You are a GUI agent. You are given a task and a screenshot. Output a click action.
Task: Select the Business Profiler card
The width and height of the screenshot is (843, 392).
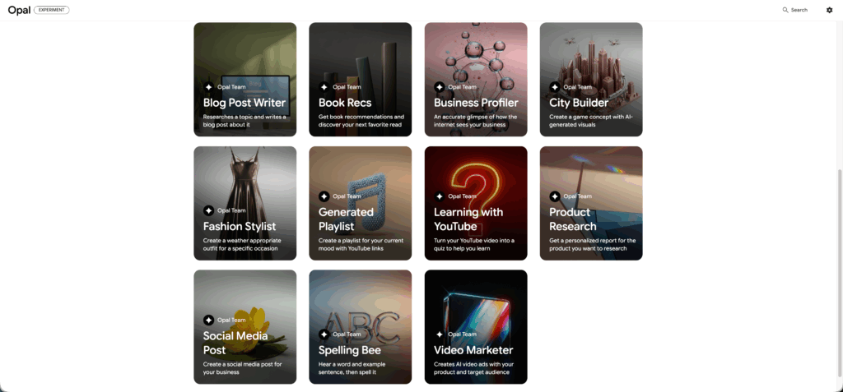476,58
